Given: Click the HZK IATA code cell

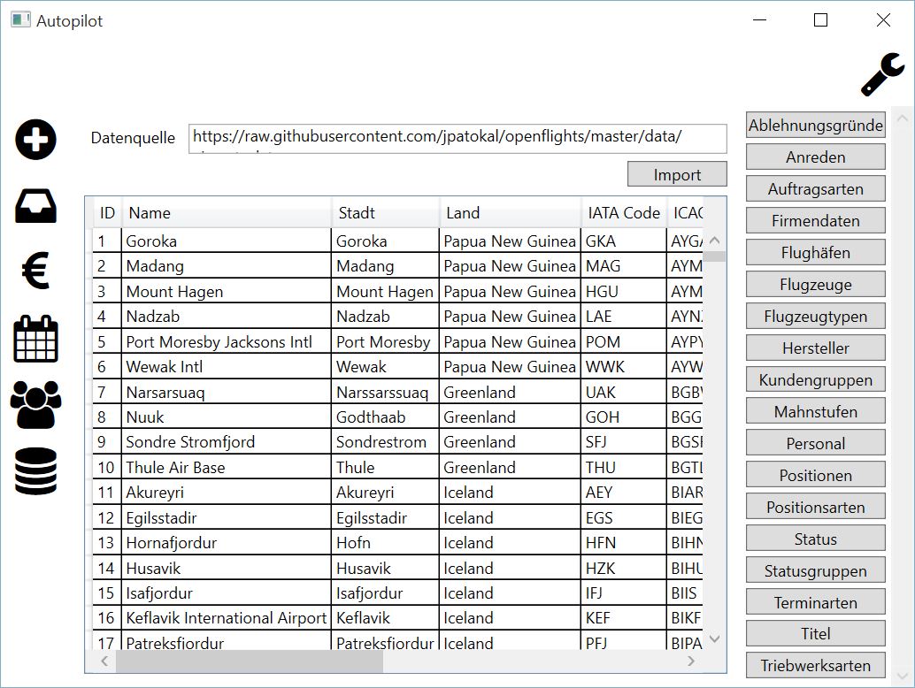Looking at the screenshot, I should [624, 568].
